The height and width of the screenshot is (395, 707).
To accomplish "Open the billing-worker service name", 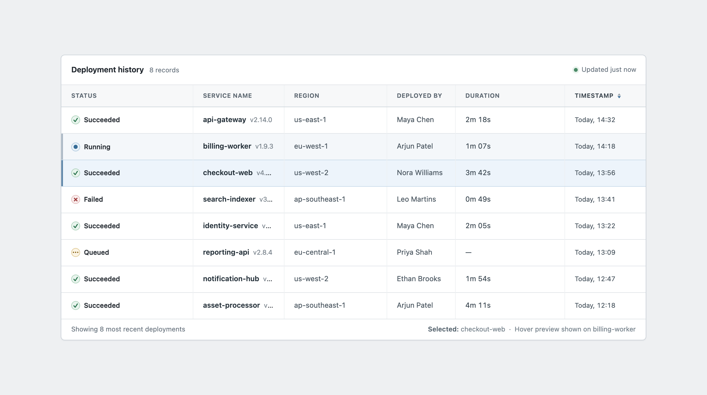I will 227,146.
